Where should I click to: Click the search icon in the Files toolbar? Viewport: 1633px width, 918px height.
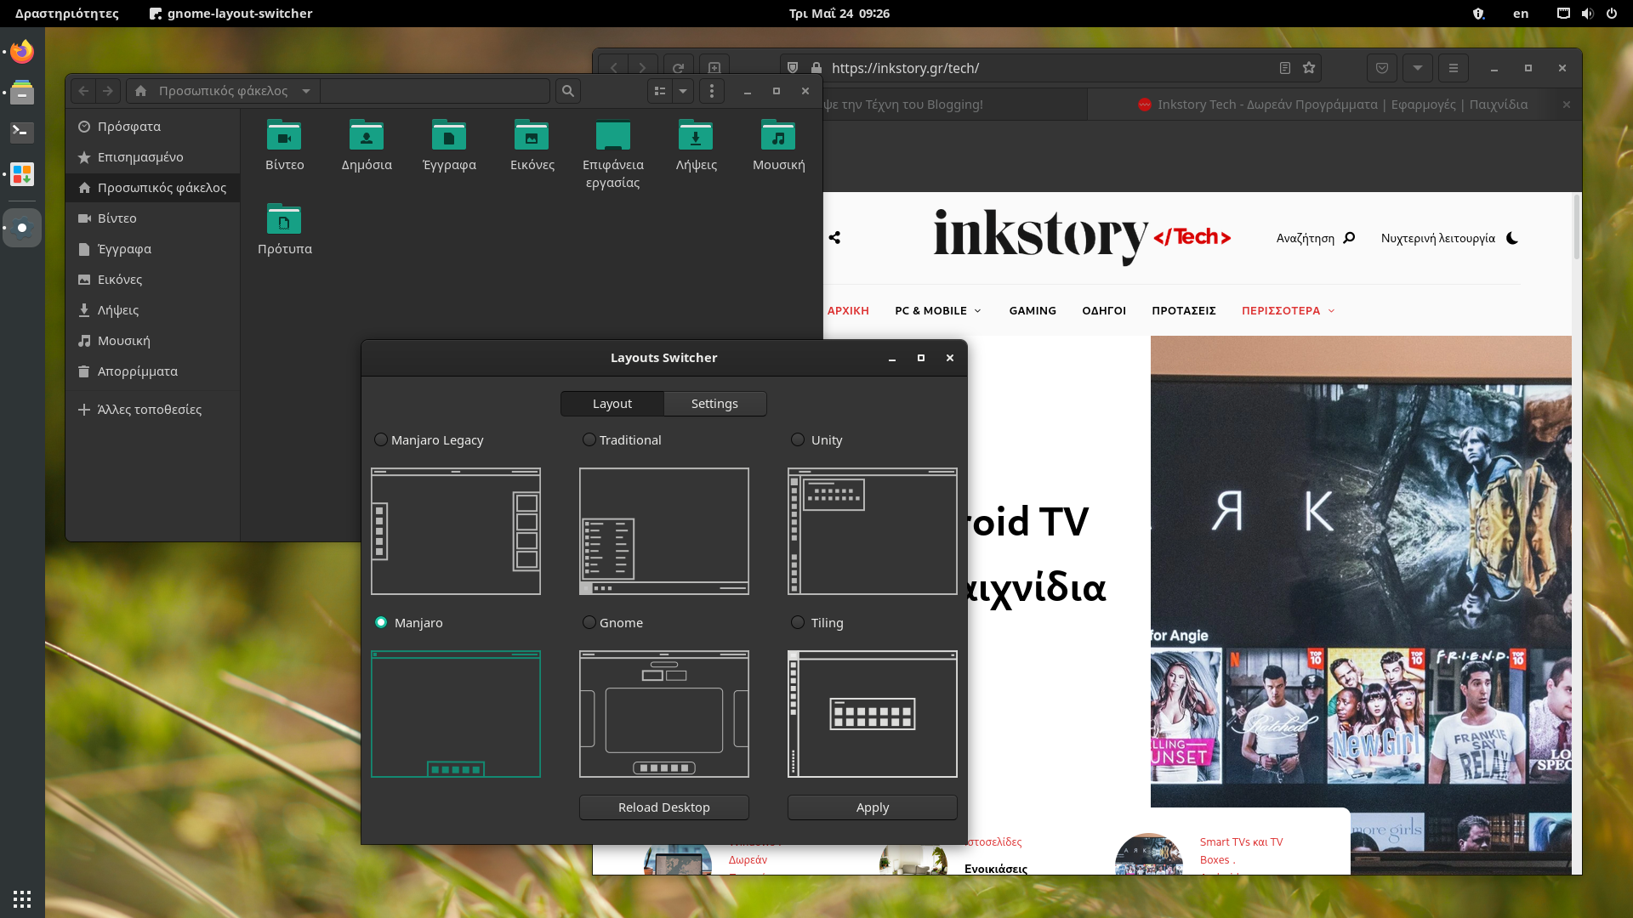(x=567, y=91)
